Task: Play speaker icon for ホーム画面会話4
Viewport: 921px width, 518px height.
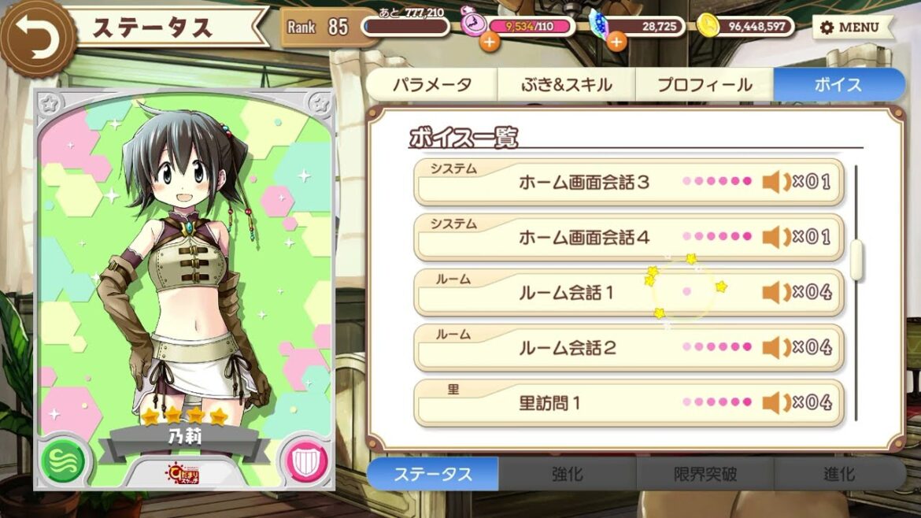Action: (x=776, y=237)
